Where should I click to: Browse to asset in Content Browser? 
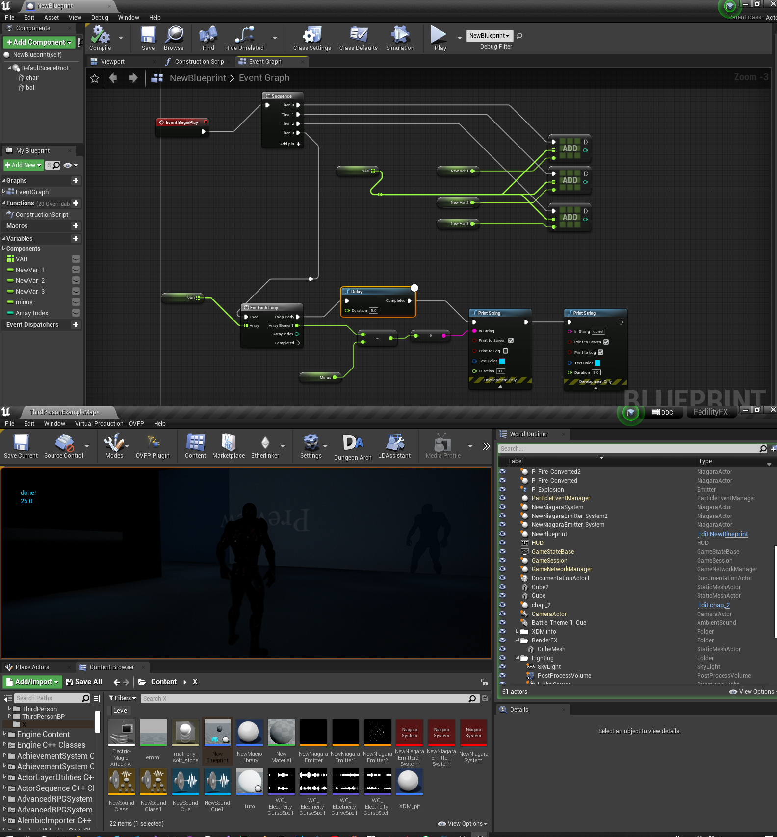(174, 38)
